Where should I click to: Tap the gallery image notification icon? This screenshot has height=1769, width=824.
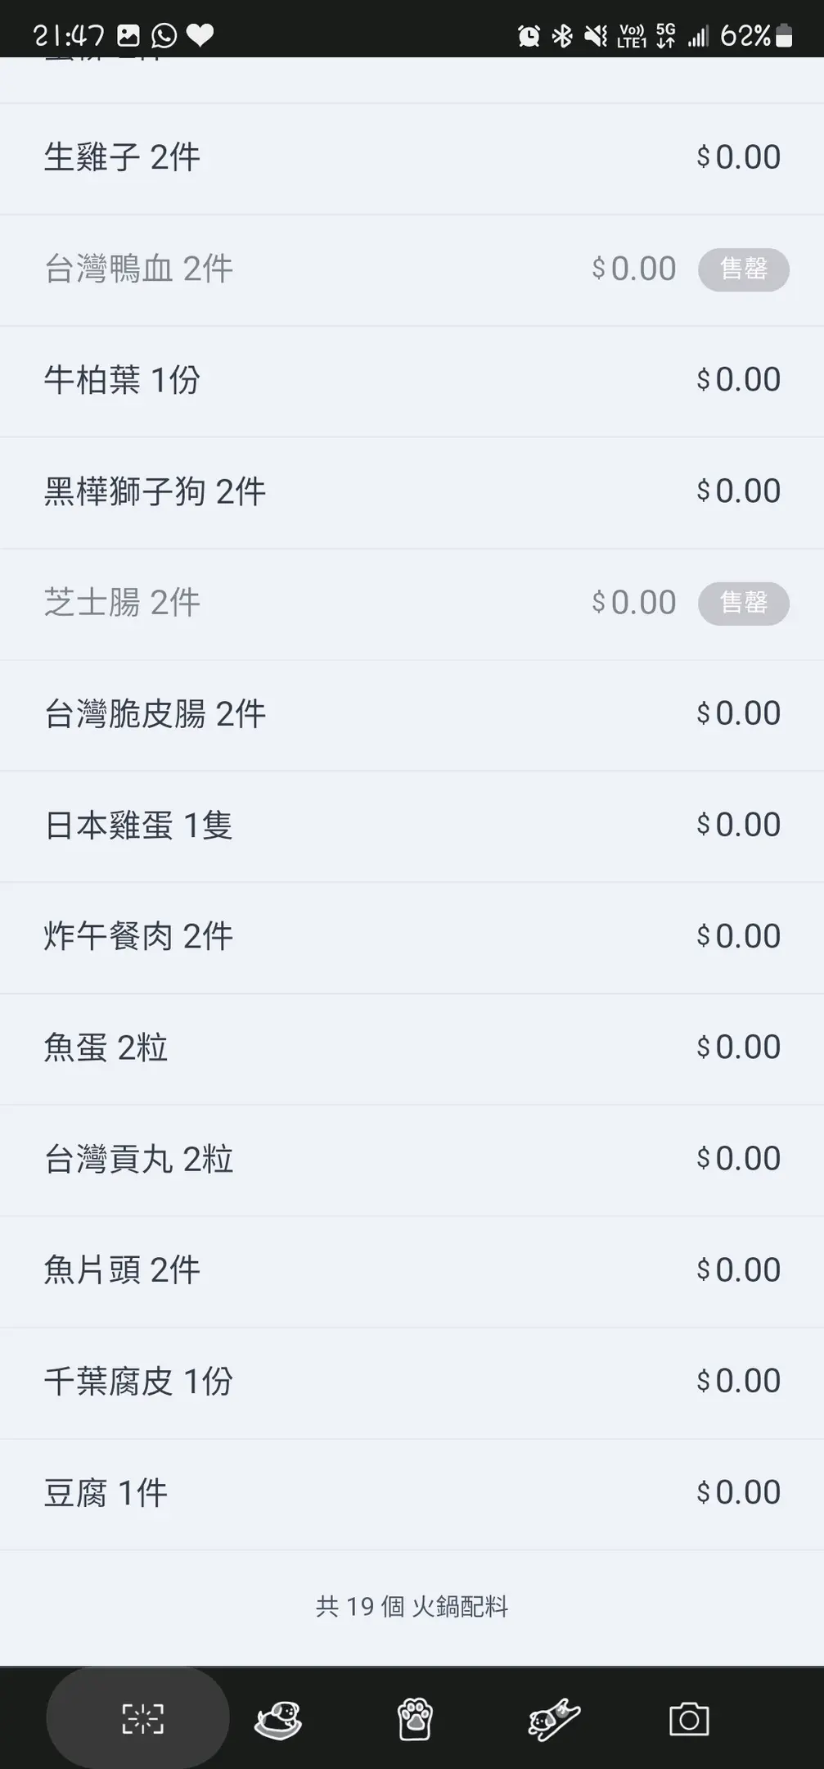point(128,35)
